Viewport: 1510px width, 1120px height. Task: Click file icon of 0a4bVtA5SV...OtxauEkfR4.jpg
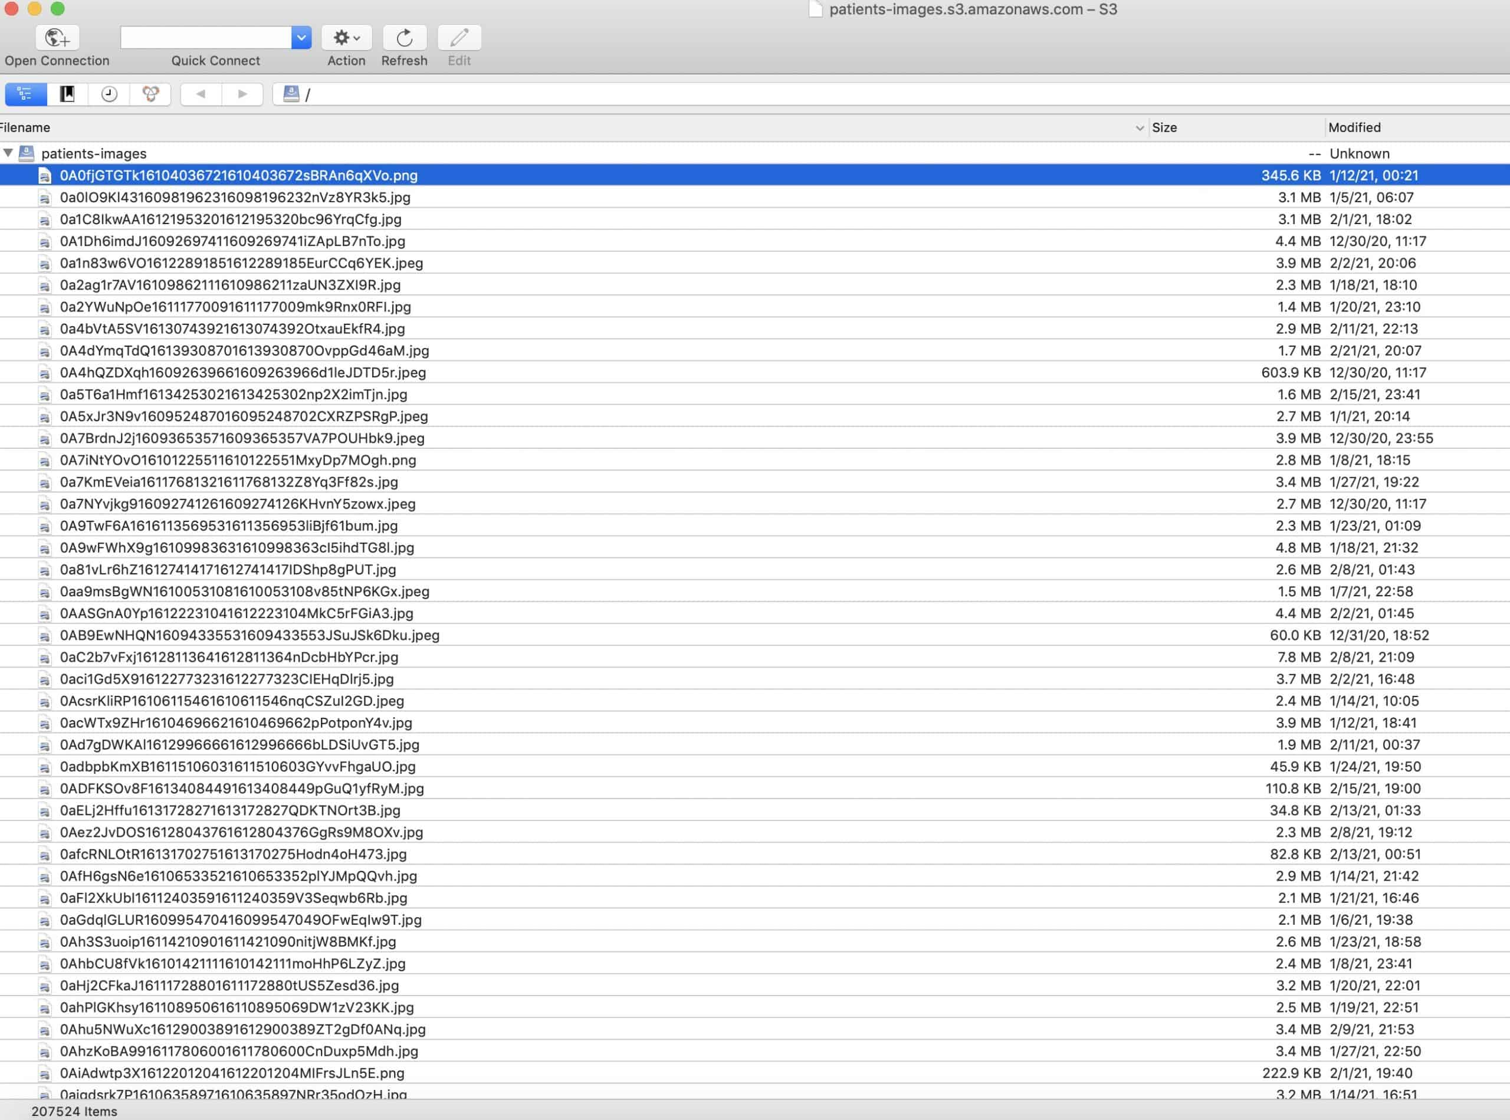45,330
